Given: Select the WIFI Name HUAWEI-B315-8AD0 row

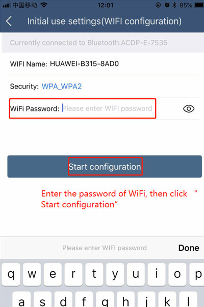Looking at the screenshot, I should coord(105,64).
